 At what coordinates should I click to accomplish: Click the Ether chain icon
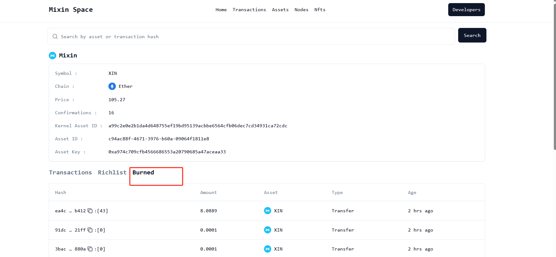pos(112,86)
